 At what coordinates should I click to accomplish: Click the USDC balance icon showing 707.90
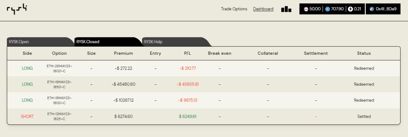click(x=328, y=9)
